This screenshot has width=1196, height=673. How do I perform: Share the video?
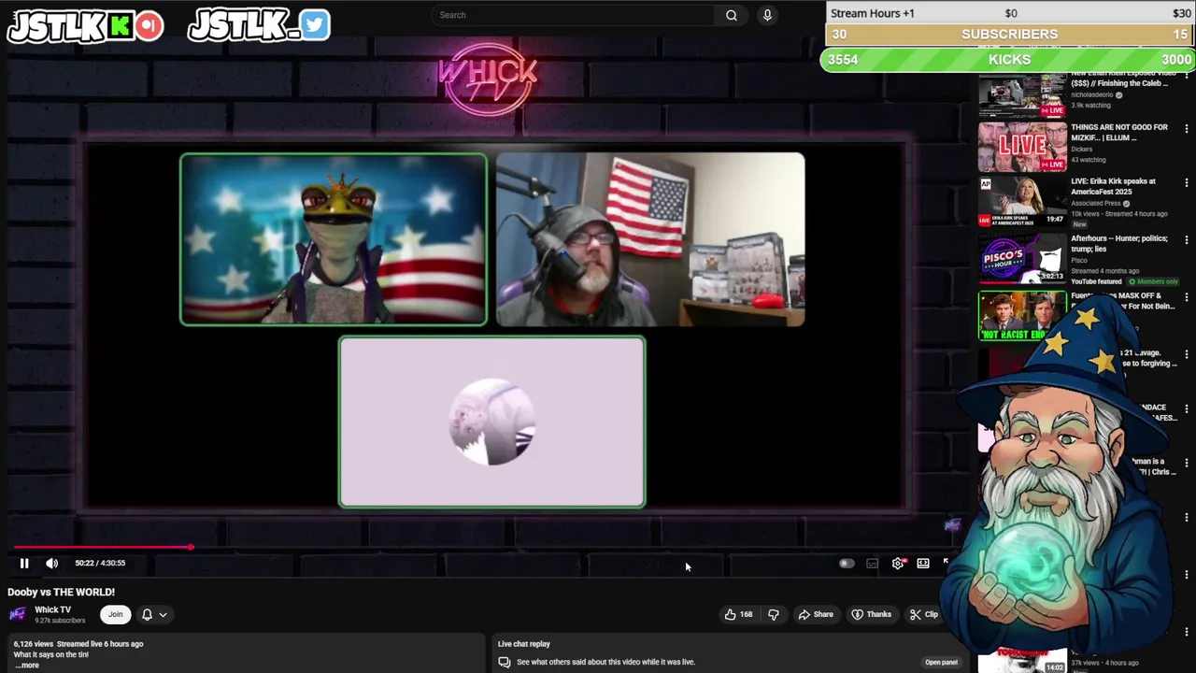[x=816, y=614]
